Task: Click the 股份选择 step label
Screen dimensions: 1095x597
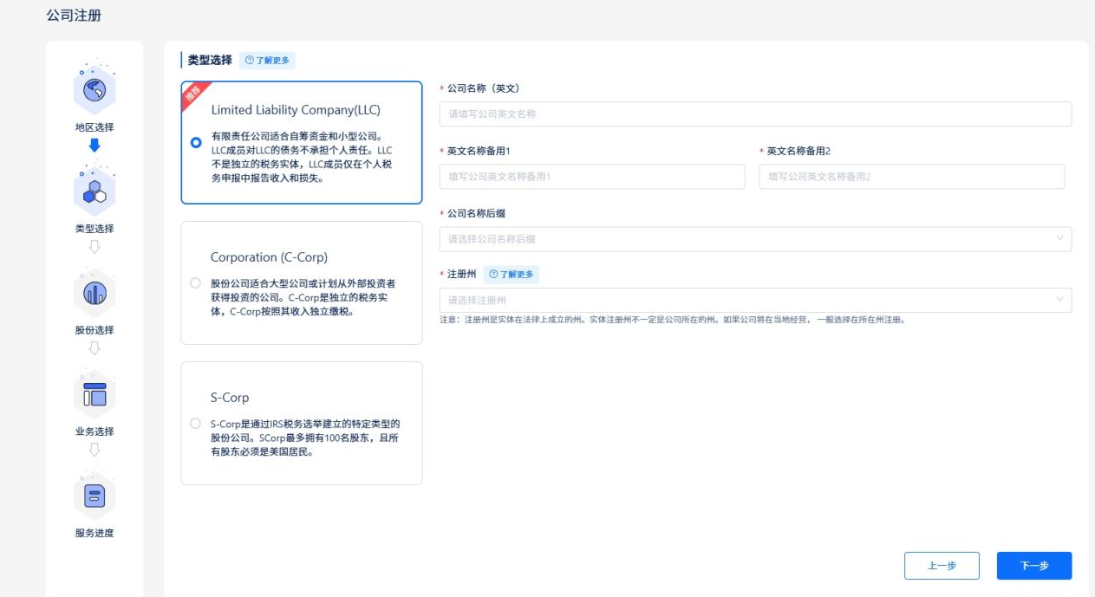Action: tap(95, 330)
